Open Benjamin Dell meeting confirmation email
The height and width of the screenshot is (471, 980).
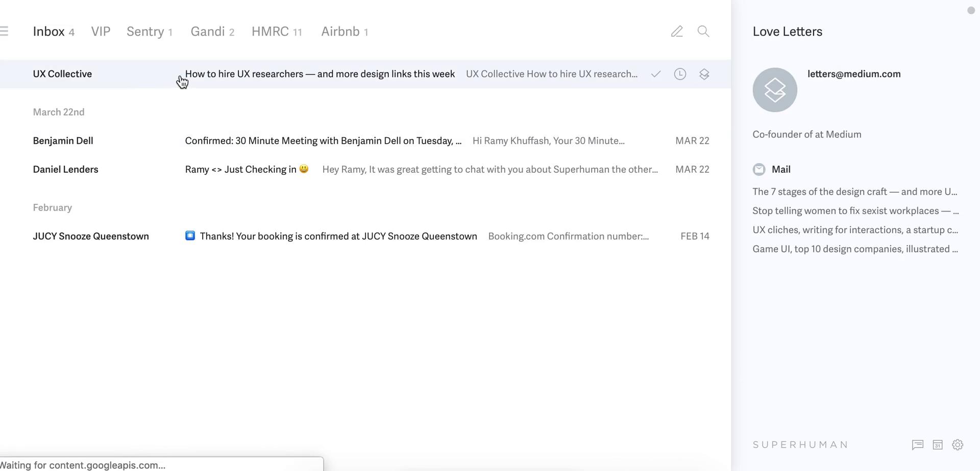[x=365, y=141]
